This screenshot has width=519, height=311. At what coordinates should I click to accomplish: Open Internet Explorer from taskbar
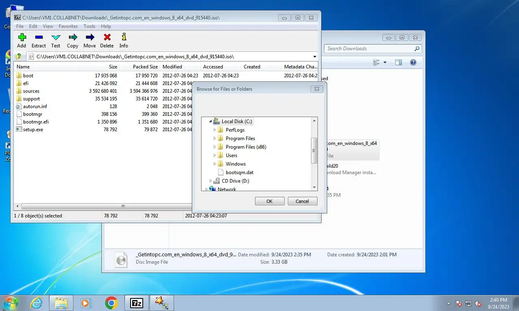pos(36,303)
